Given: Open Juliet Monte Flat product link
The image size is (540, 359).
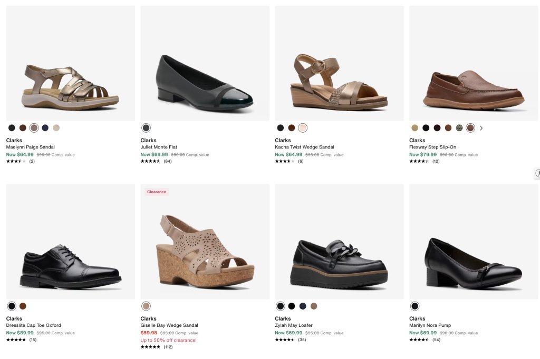Looking at the screenshot, I should click(159, 147).
